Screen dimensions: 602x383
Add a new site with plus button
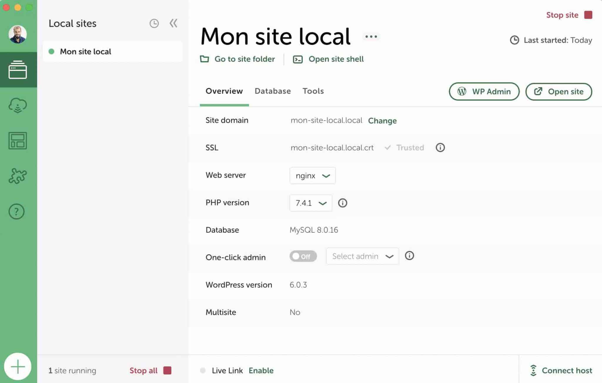click(18, 367)
